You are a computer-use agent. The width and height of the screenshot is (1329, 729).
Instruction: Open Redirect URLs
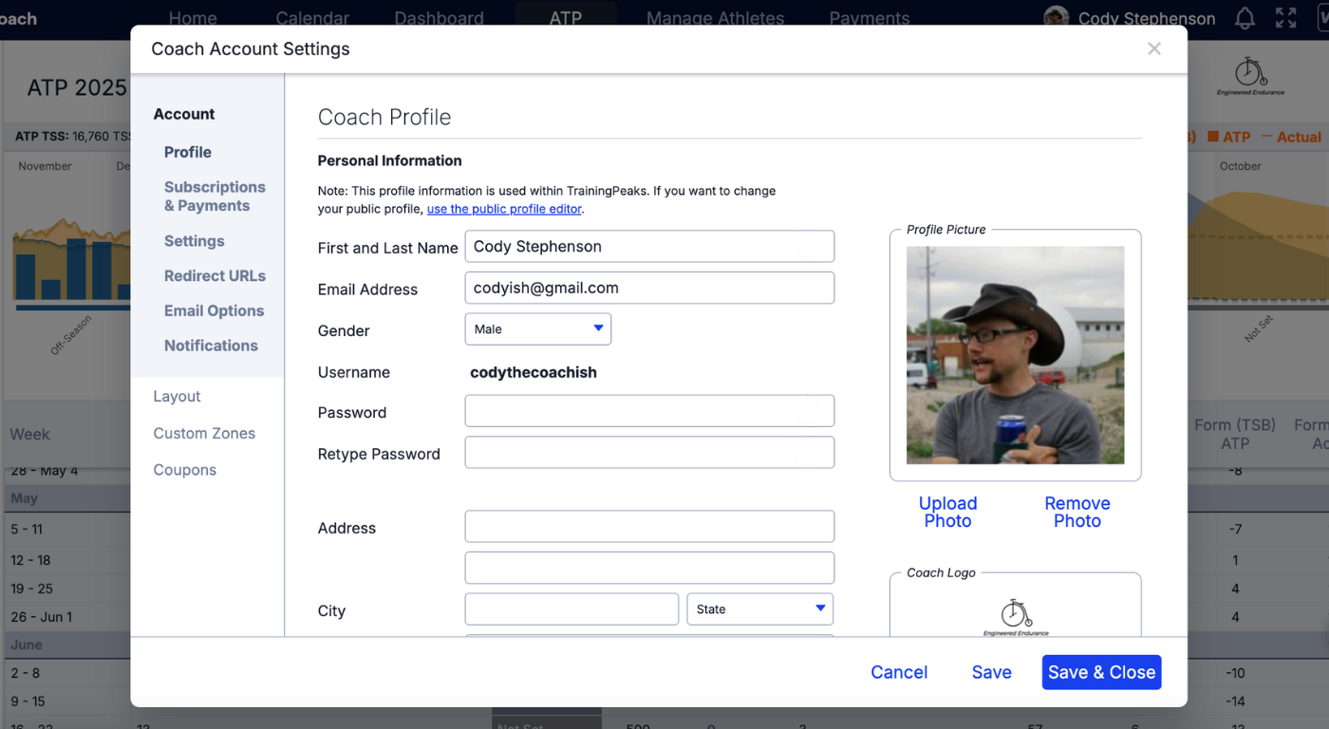click(x=215, y=276)
